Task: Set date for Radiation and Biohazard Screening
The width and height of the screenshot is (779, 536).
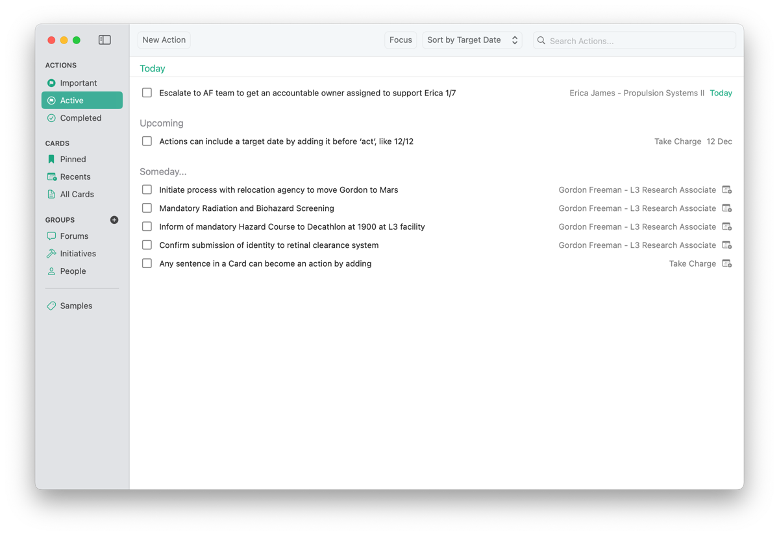Action: tap(727, 208)
